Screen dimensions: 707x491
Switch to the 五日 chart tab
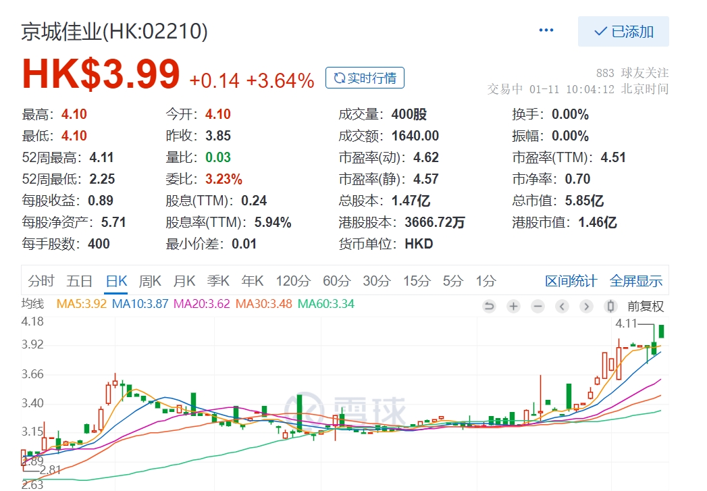click(80, 281)
